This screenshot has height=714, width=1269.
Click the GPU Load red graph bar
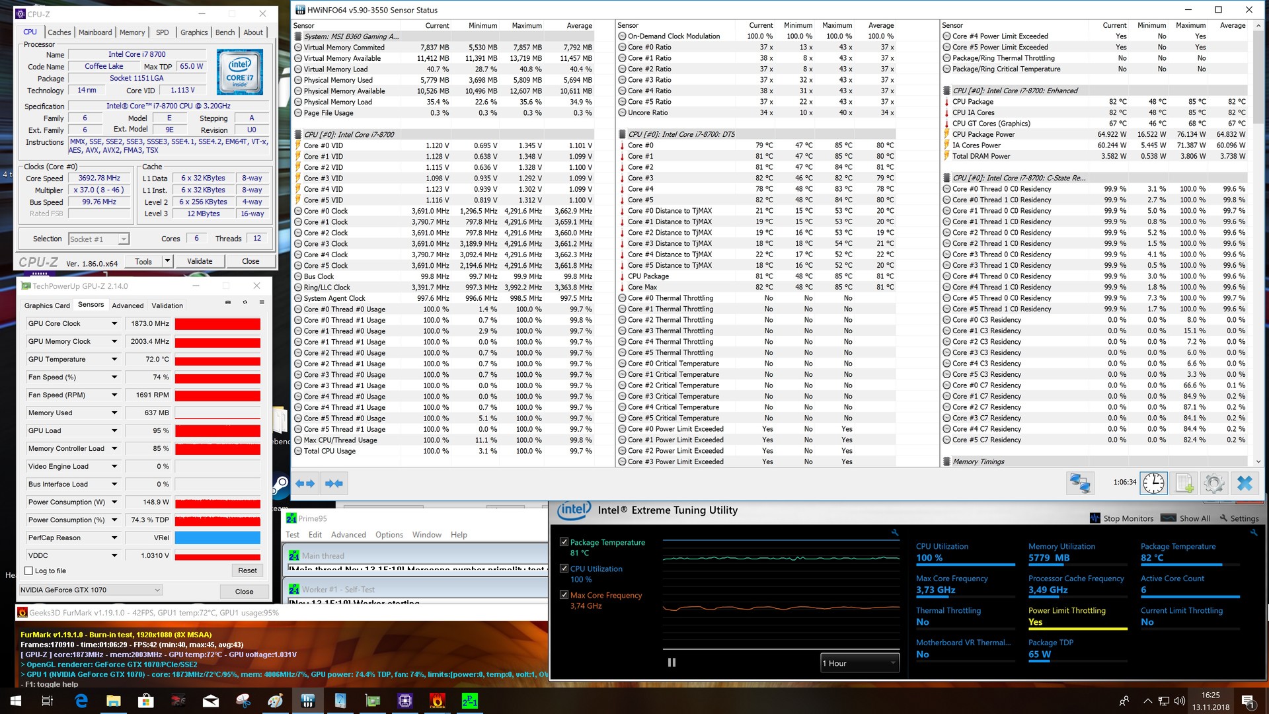[217, 430]
